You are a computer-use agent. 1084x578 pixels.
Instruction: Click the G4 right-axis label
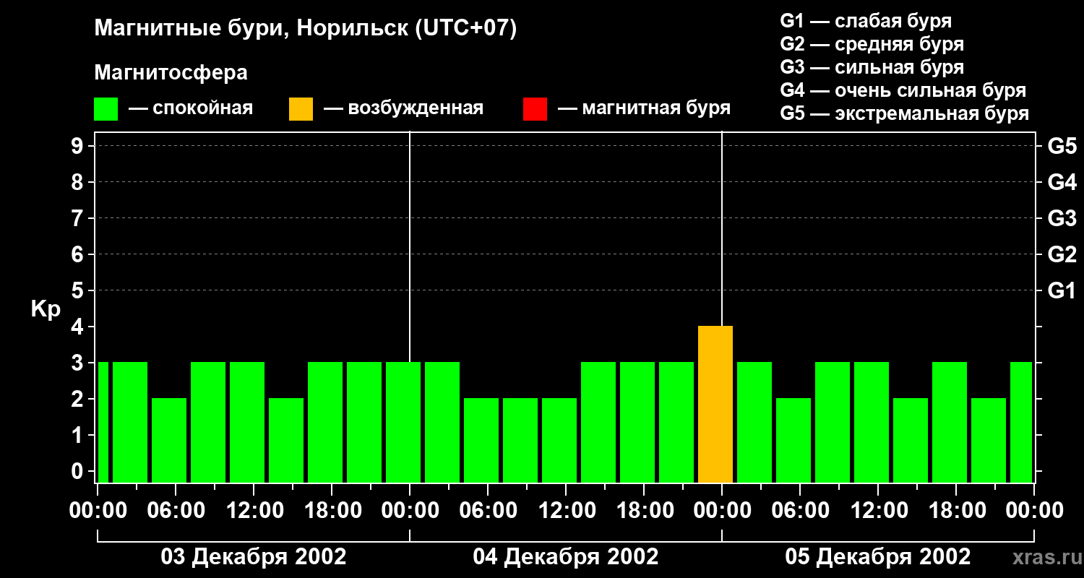pos(1062,182)
